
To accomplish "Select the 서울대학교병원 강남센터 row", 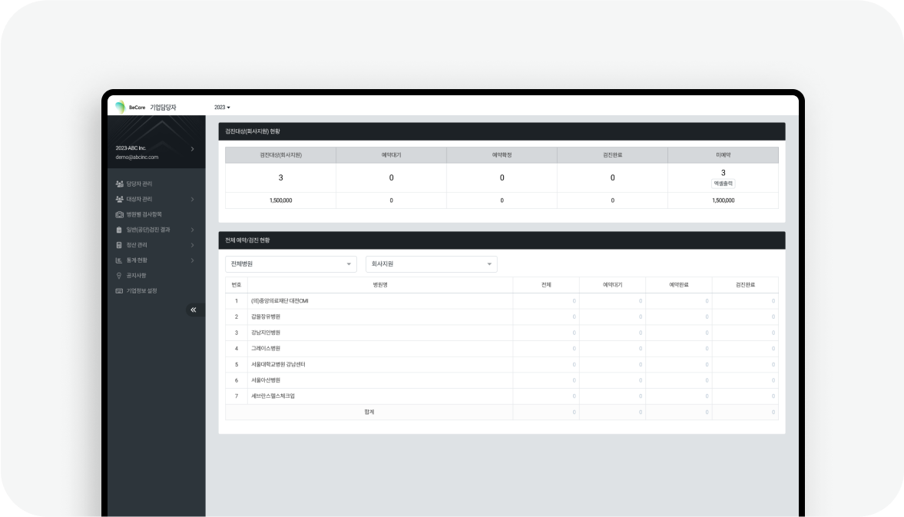I will 502,364.
